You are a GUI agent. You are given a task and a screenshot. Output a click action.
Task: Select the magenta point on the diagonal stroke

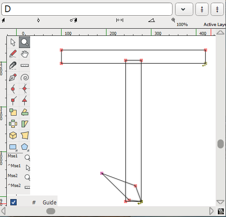(102, 173)
